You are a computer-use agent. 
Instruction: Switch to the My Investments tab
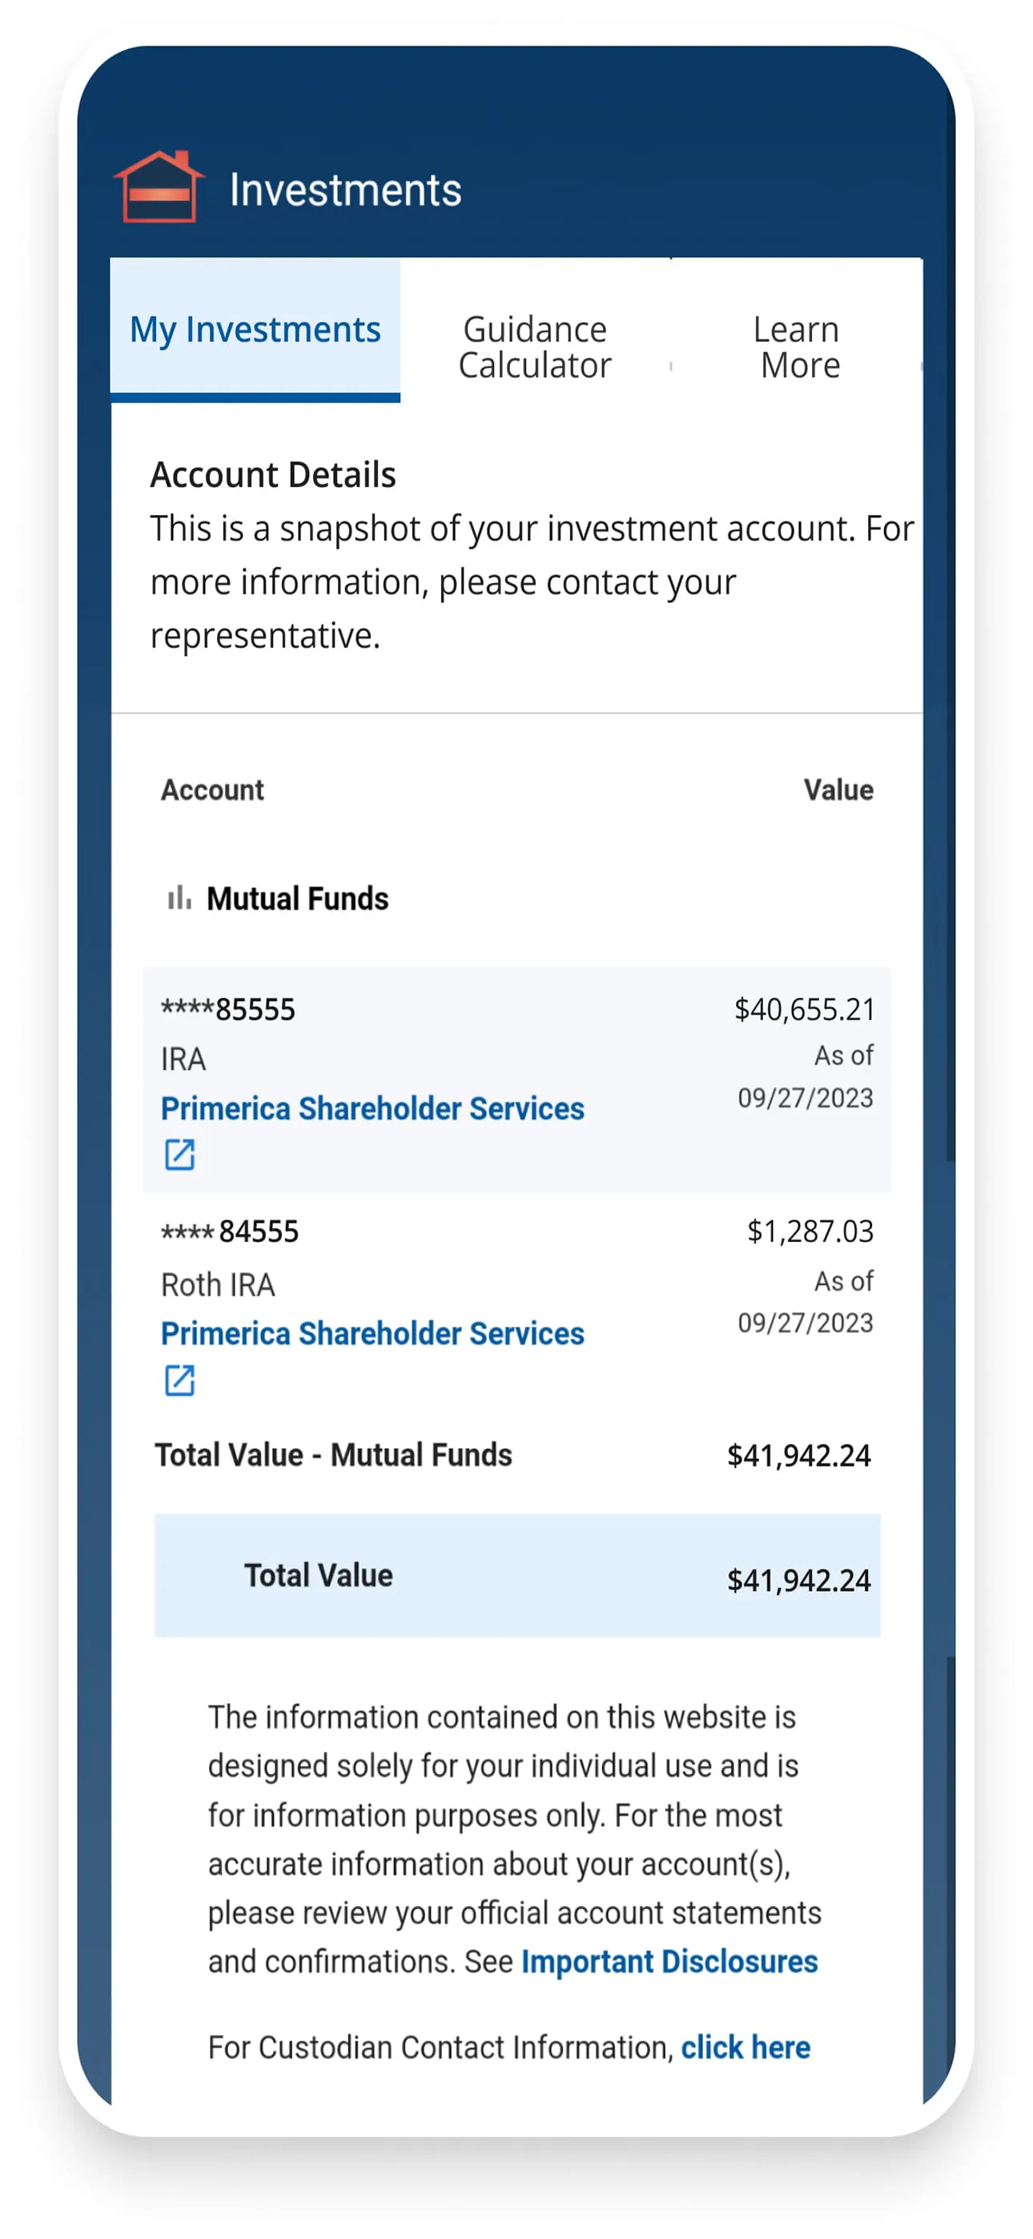point(255,330)
